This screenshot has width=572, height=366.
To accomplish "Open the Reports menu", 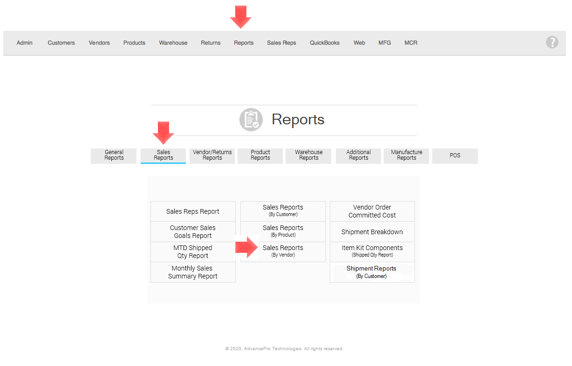I will pos(244,43).
